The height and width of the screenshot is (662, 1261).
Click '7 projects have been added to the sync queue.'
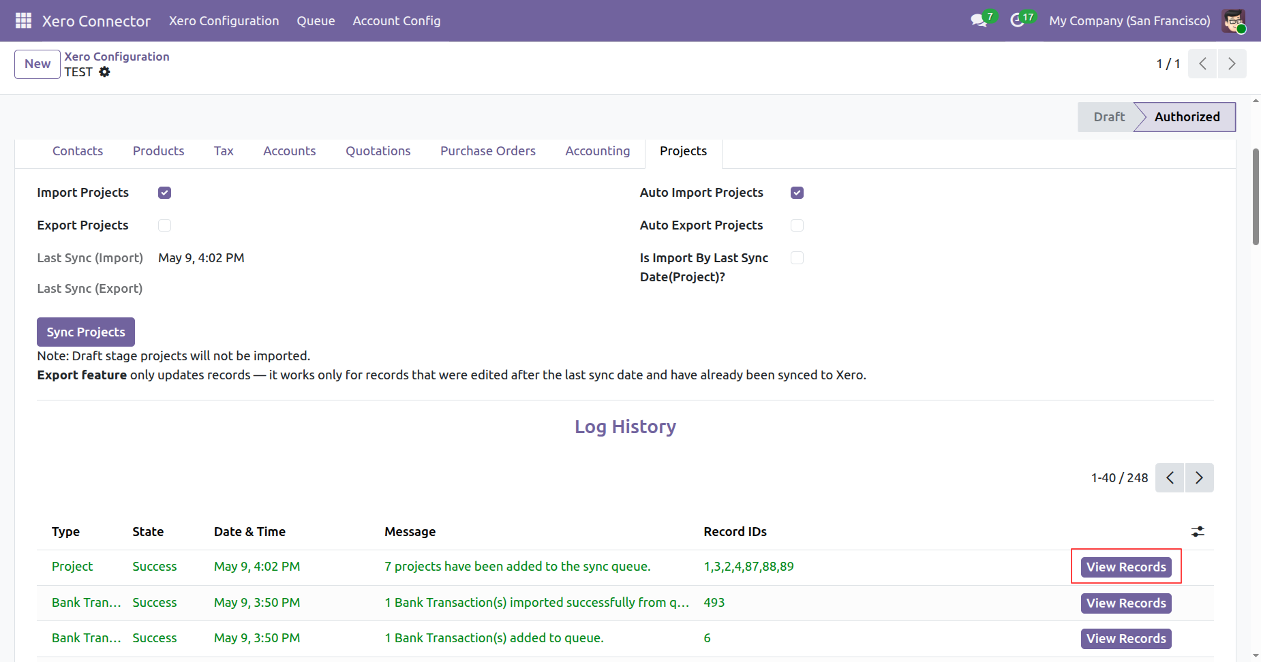click(x=517, y=567)
